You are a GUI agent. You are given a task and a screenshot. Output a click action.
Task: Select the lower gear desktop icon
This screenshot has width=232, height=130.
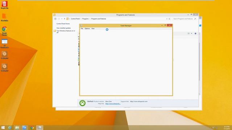point(4,68)
